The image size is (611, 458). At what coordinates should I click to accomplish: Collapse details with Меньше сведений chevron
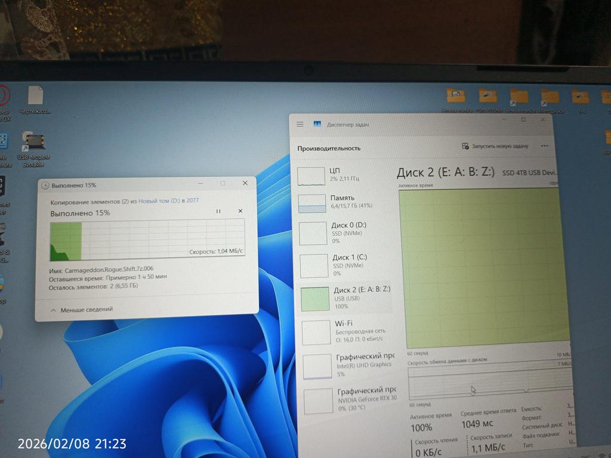point(53,310)
